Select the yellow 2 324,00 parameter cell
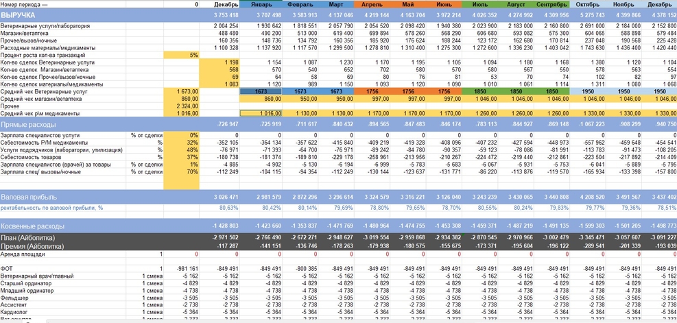The width and height of the screenshot is (677, 323). (181, 106)
